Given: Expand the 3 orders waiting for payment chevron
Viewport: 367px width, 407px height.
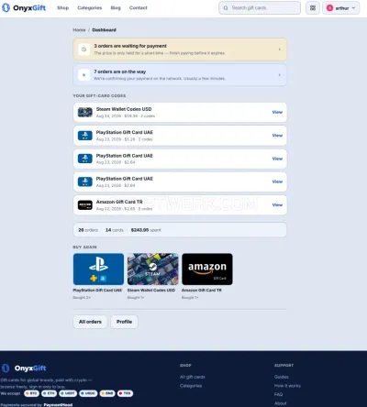Looking at the screenshot, I should pyautogui.click(x=279, y=49).
